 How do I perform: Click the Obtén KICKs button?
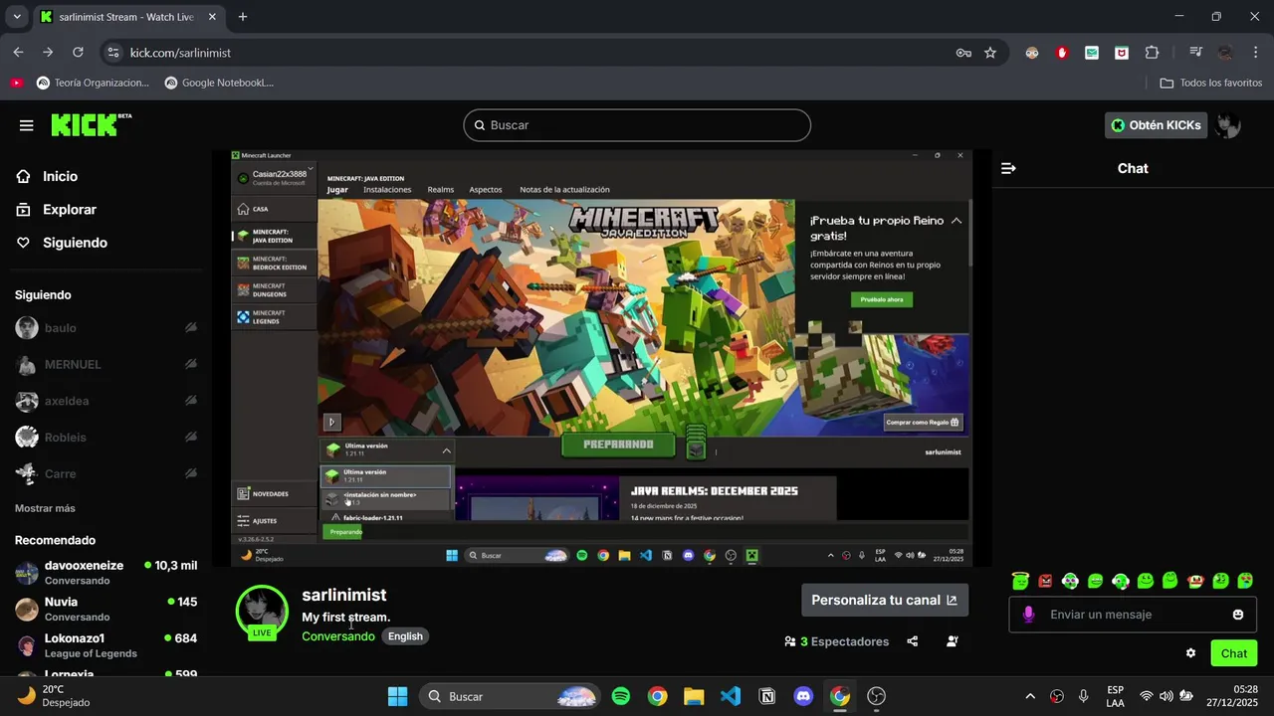pos(1156,125)
